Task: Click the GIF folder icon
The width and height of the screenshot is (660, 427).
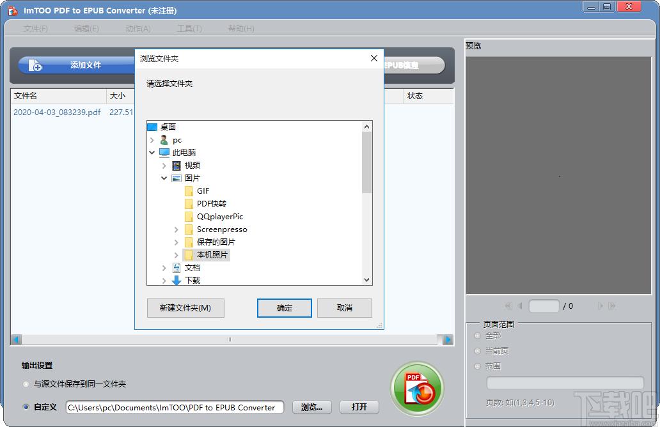Action: (x=189, y=191)
